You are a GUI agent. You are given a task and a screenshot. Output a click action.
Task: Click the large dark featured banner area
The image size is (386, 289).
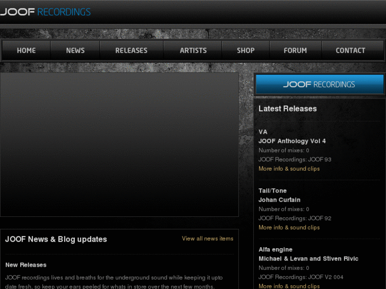coord(119,145)
